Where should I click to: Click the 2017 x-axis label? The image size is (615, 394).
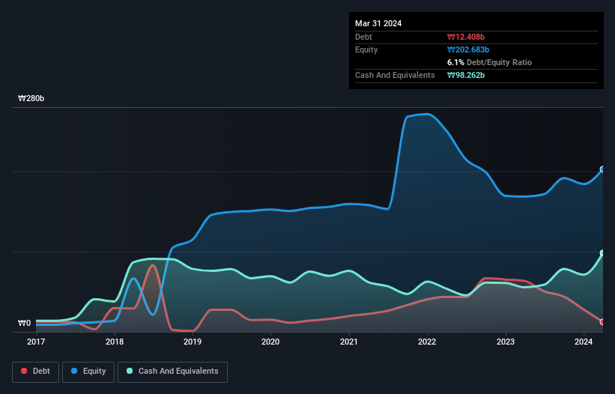click(36, 342)
